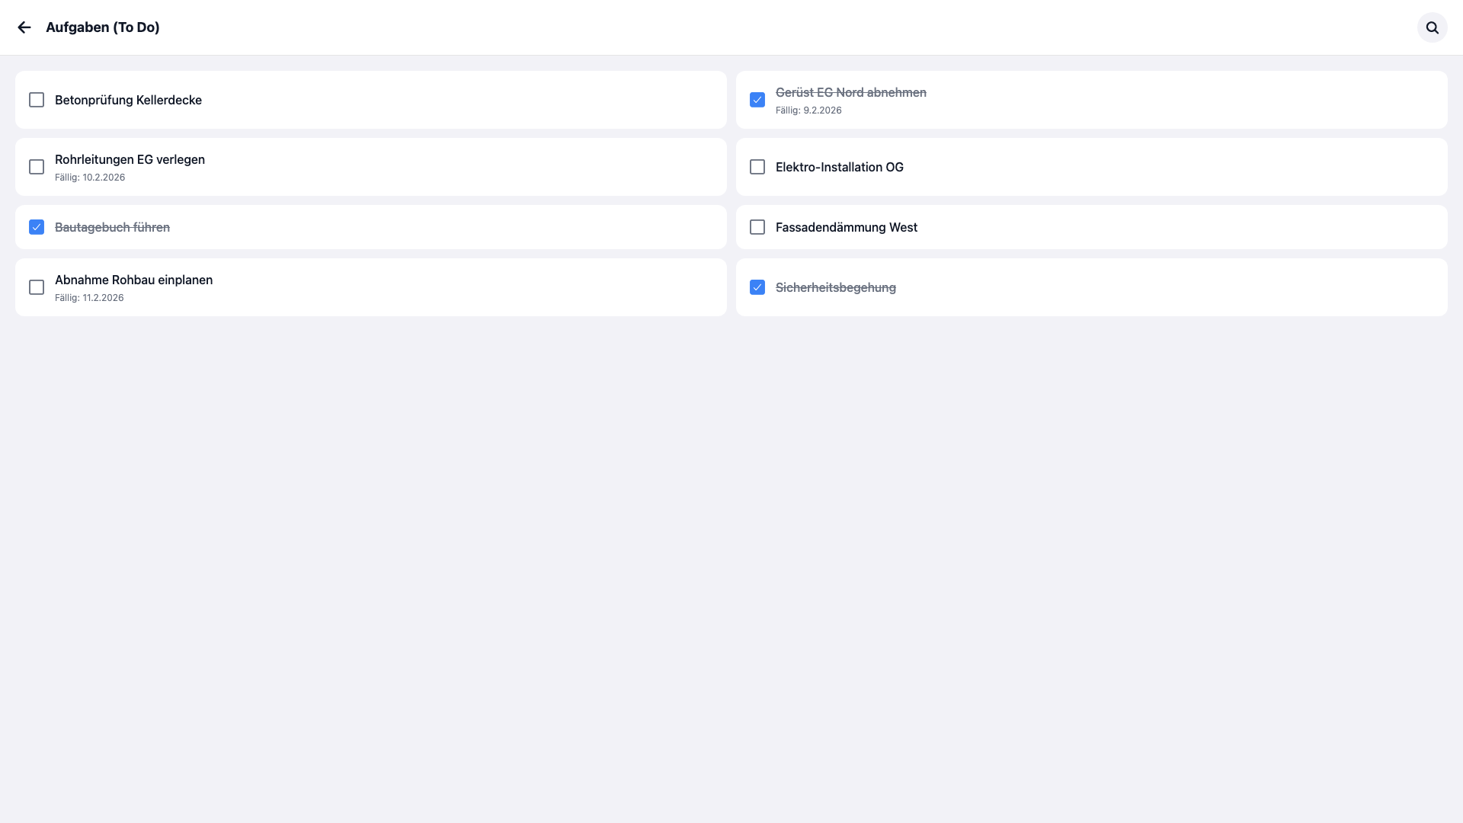Screen dimensions: 1463x823
Task: Click the back arrow icon
Action: coord(24,27)
